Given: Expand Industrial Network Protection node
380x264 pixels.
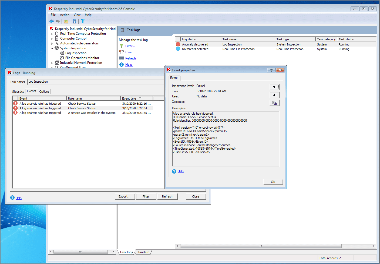Looking at the screenshot, I should pos(52,63).
